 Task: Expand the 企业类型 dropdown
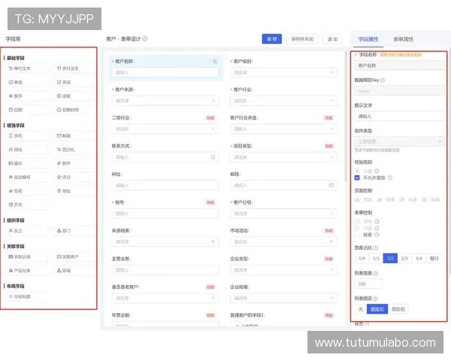(283, 270)
